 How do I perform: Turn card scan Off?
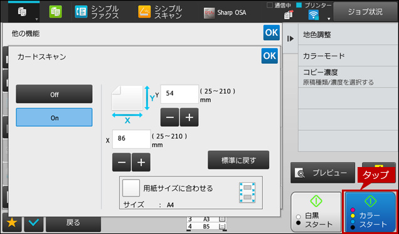[54, 94]
